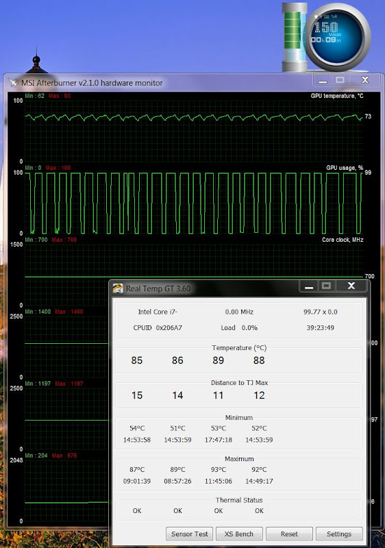385x548 pixels.
Task: Click Max : 1400 label on fourth graph
Action: pos(69,312)
